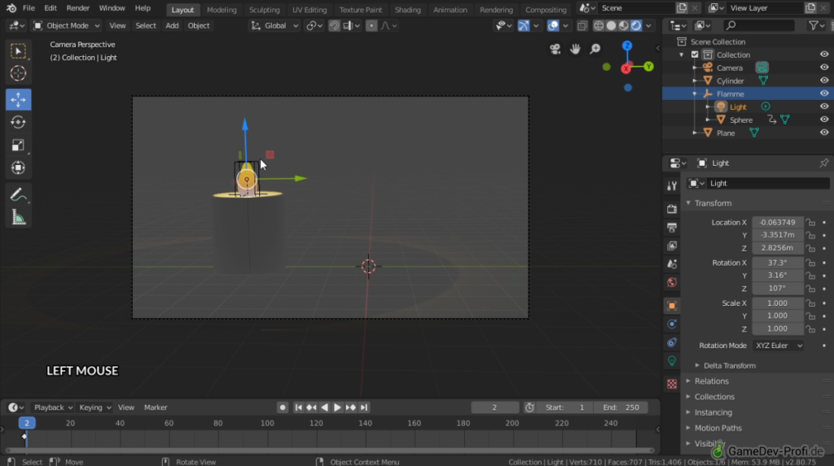Click the zoom magnifier icon in viewport

click(595, 50)
